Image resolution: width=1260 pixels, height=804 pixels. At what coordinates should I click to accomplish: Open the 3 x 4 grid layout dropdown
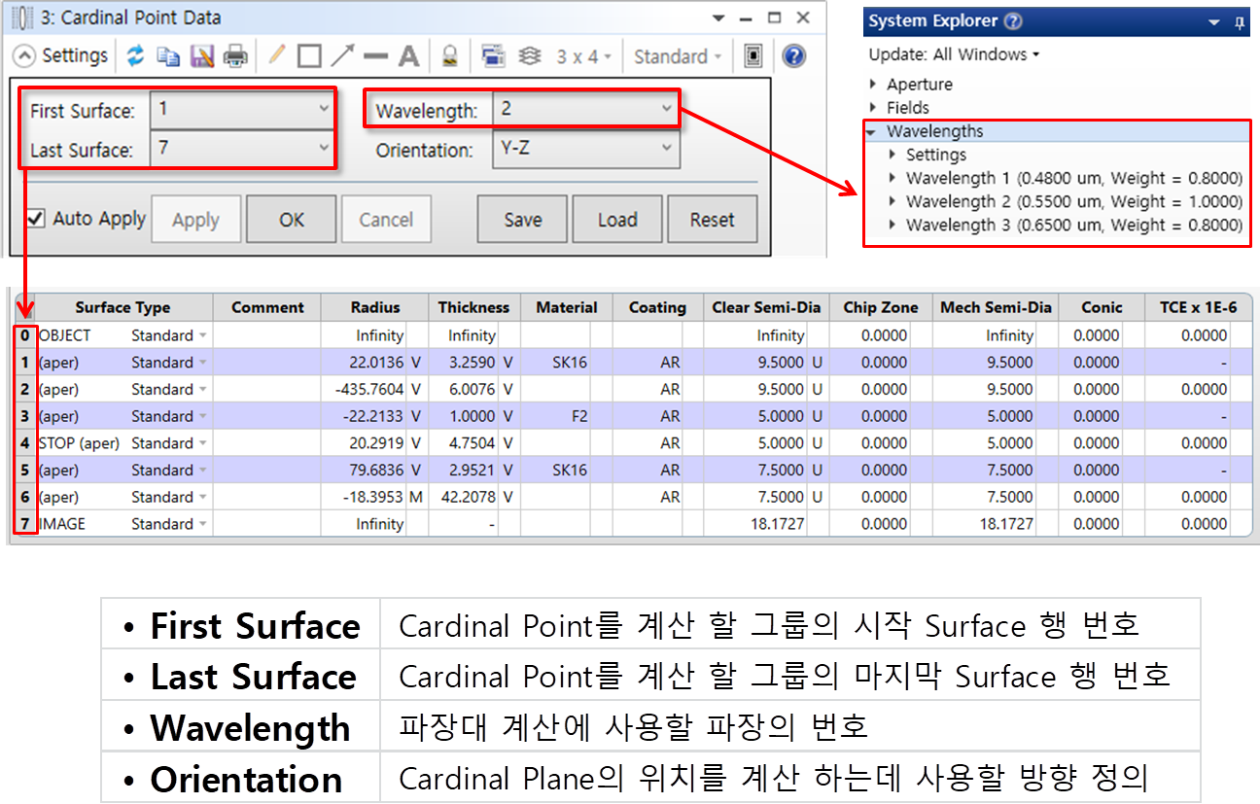point(584,56)
